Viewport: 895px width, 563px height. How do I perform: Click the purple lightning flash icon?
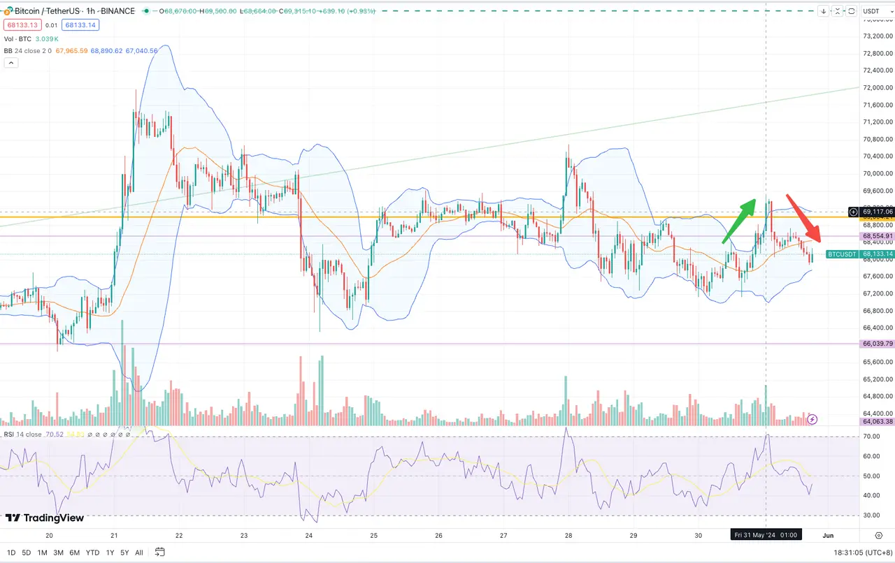coord(812,419)
